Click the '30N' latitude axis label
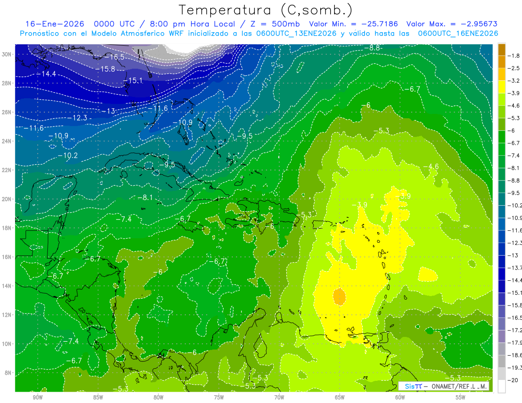522x403 pixels. pyautogui.click(x=7, y=54)
